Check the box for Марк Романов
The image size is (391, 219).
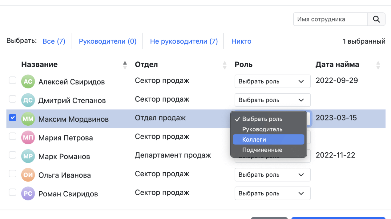click(x=12, y=155)
